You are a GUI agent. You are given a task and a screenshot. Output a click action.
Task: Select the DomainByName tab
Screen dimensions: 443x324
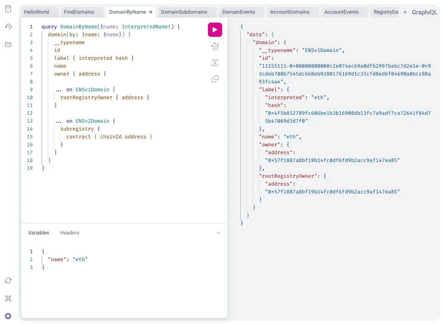[127, 12]
